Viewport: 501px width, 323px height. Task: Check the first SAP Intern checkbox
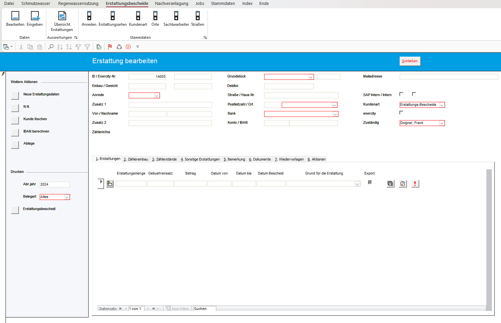(x=401, y=94)
